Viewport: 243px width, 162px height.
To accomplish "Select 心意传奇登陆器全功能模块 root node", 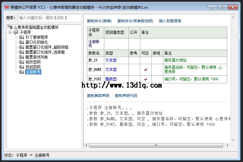I will point(36,27).
